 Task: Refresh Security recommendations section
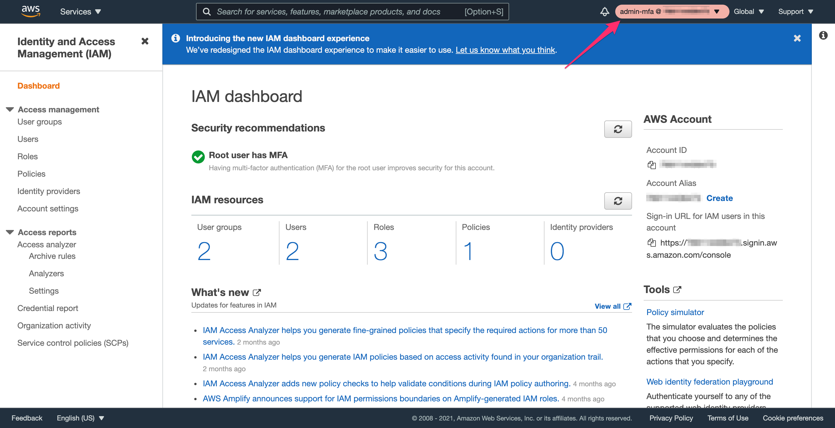618,129
